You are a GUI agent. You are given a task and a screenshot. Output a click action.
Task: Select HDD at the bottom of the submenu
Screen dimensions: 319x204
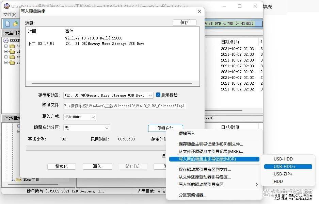coord(278,182)
